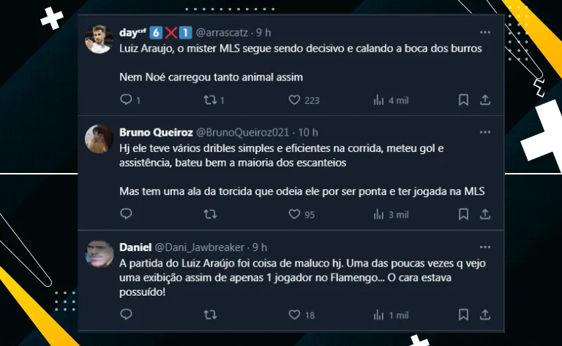Click Daniel's profile avatar
Screen dimensions: 562x346
[99, 254]
